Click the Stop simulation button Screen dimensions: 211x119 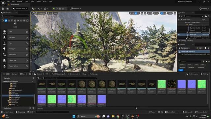coord(60,9)
